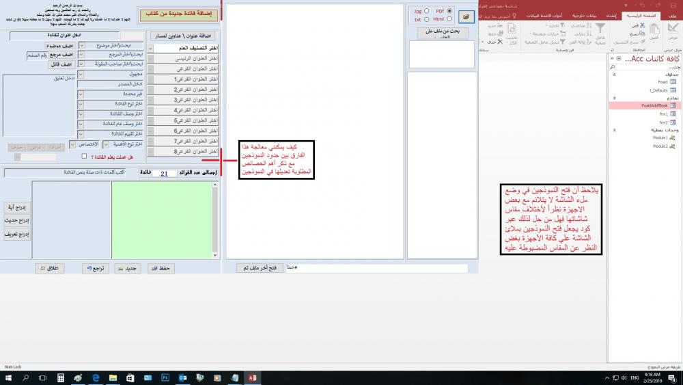Select the Html radio button
Viewport: 683px width, 385px height.
point(449,19)
